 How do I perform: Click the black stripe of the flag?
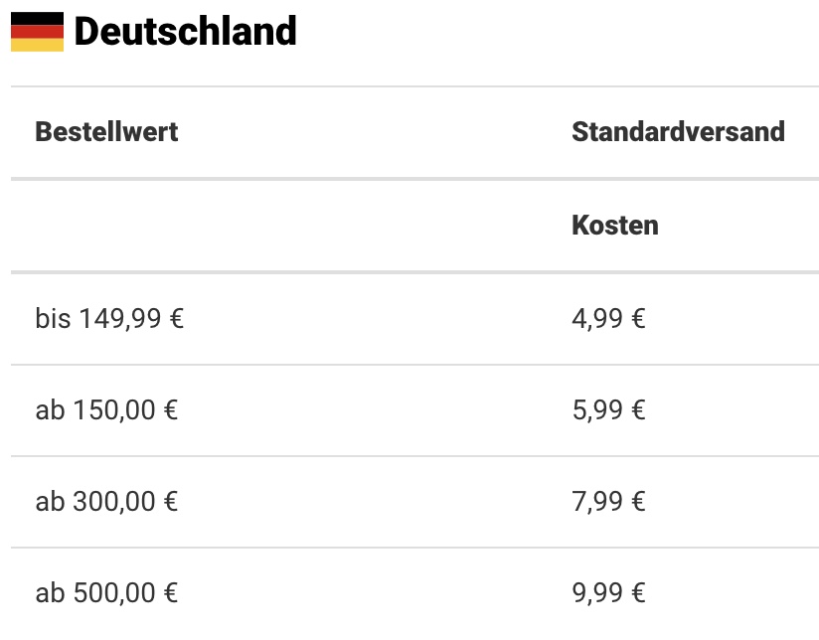click(x=37, y=19)
